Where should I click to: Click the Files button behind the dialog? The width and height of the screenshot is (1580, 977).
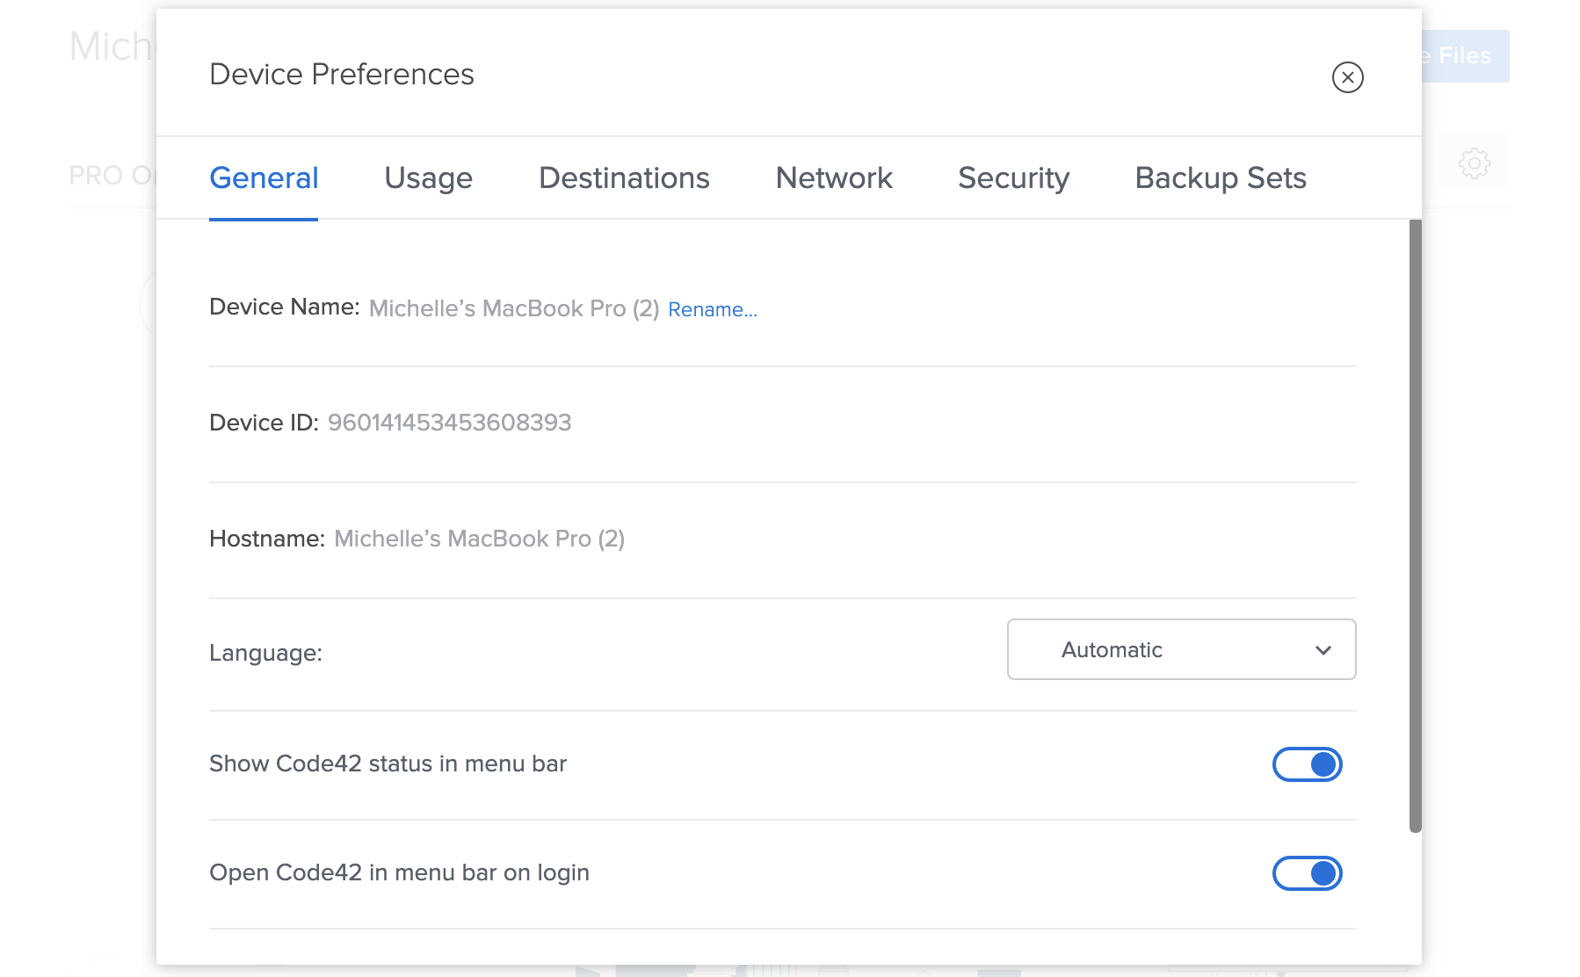point(1465,56)
